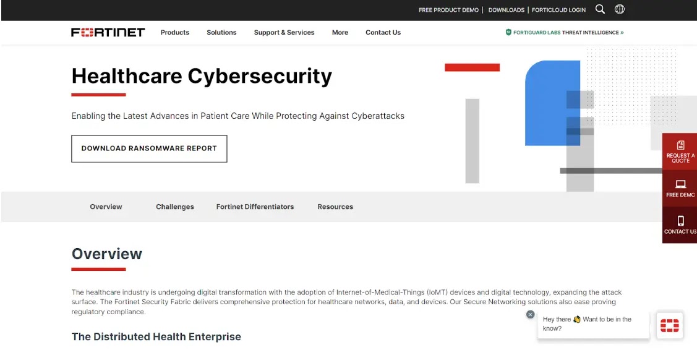The width and height of the screenshot is (697, 350).
Task: Click the FortiGuard Labs shield icon
Action: coord(508,32)
